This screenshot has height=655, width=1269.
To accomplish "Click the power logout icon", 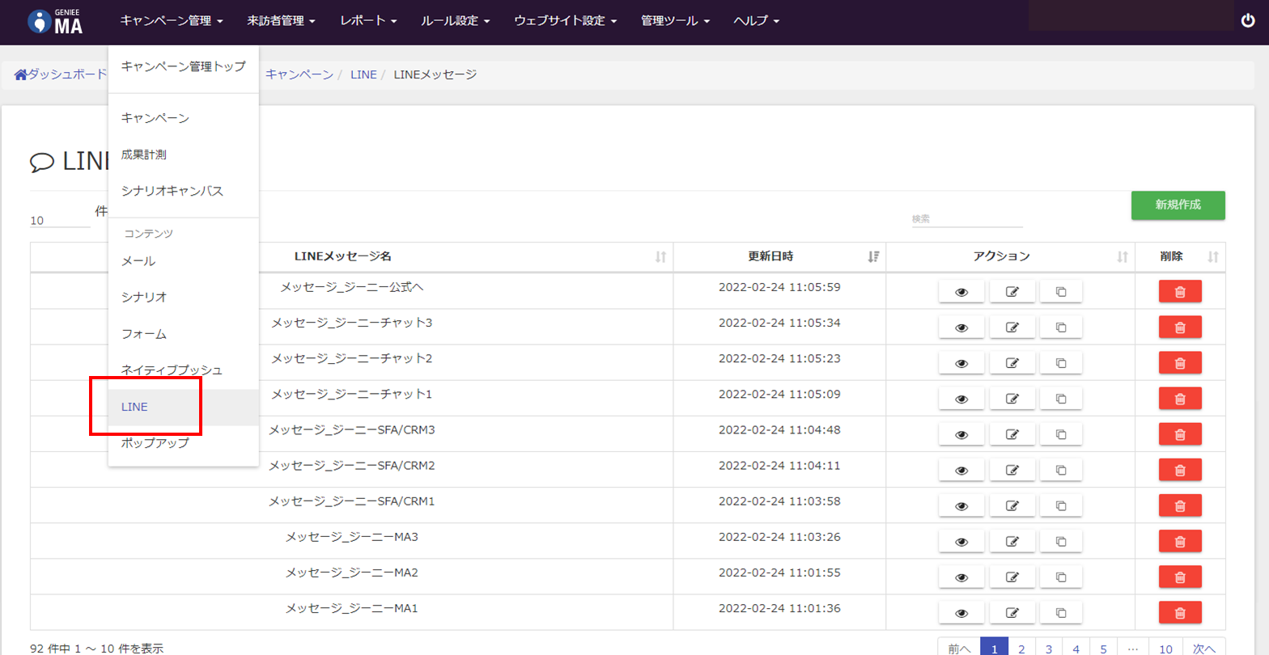I will (x=1247, y=21).
